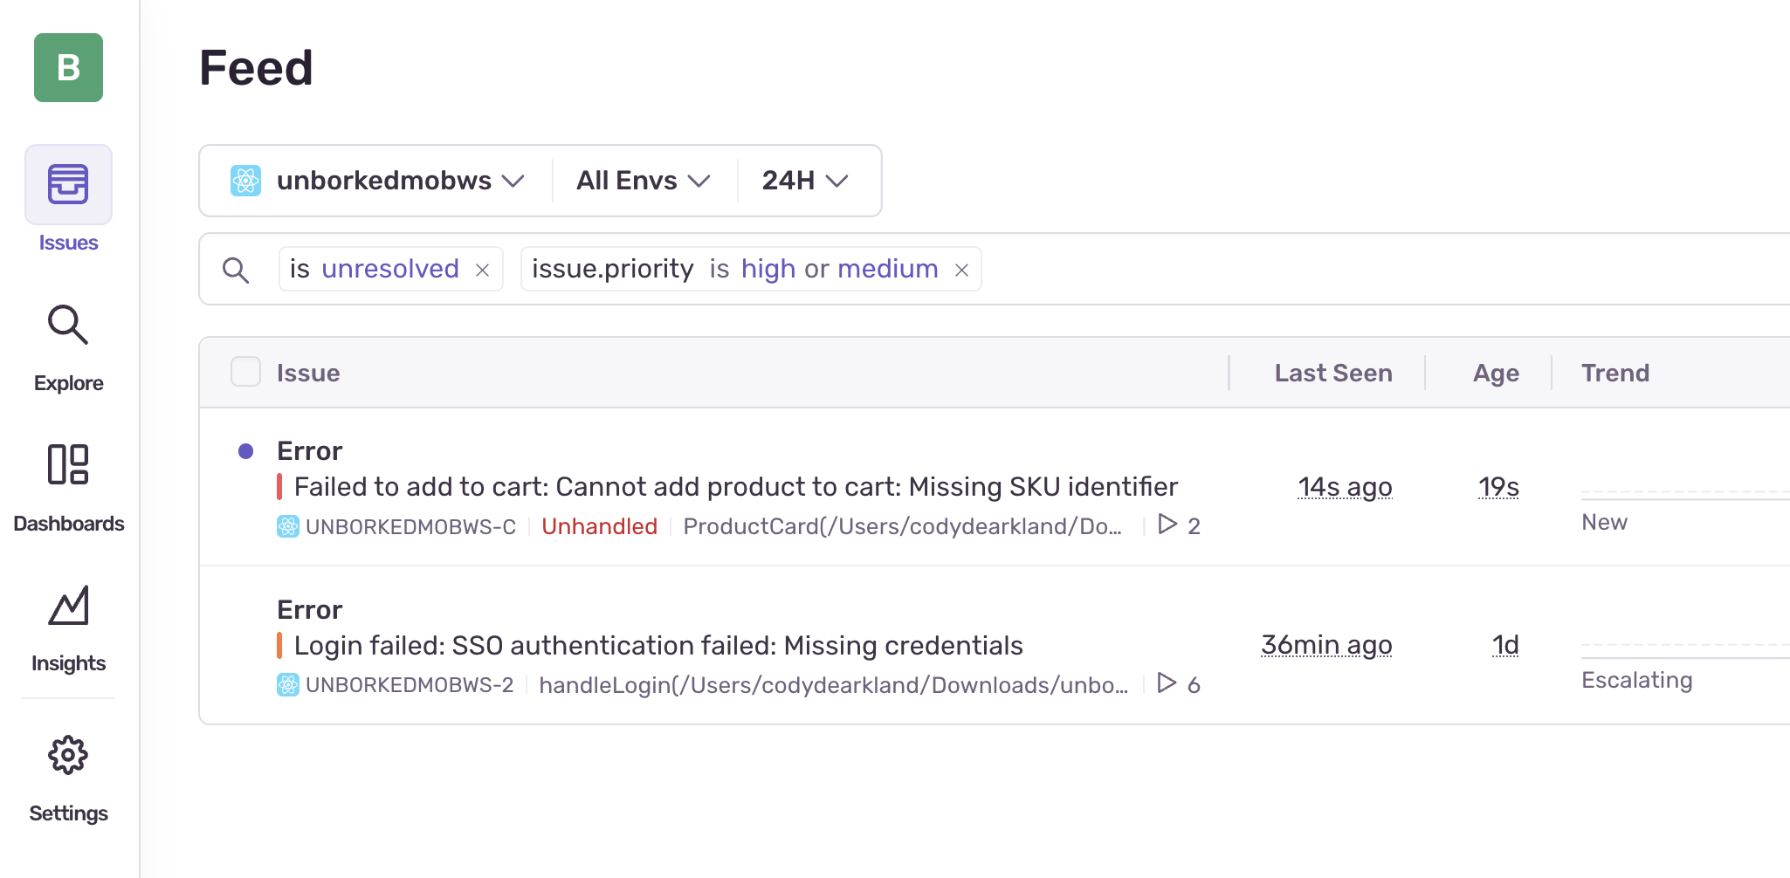This screenshot has width=1790, height=878.
Task: Click the green B organization avatar
Action: [x=68, y=67]
